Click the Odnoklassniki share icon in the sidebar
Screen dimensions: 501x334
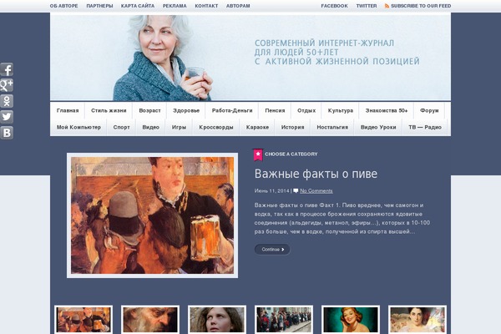click(7, 101)
